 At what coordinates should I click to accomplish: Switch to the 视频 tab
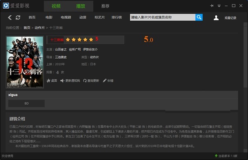pos(56,6)
